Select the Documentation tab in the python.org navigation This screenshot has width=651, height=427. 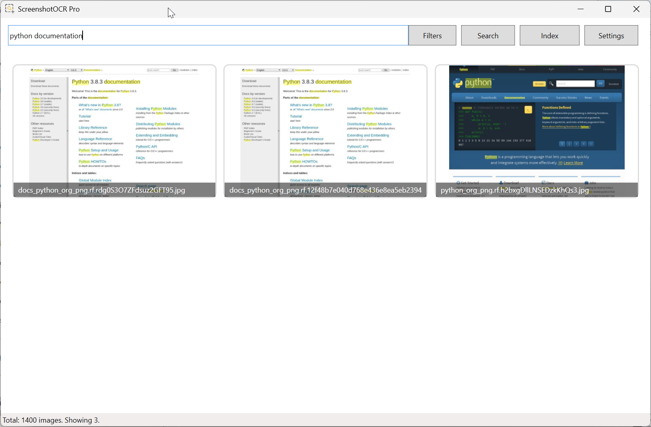515,98
